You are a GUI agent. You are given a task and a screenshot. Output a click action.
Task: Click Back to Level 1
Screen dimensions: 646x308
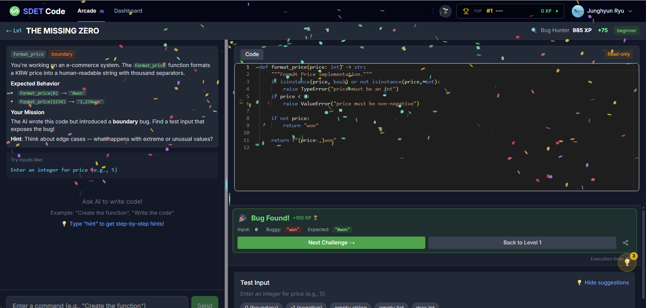(x=522, y=242)
